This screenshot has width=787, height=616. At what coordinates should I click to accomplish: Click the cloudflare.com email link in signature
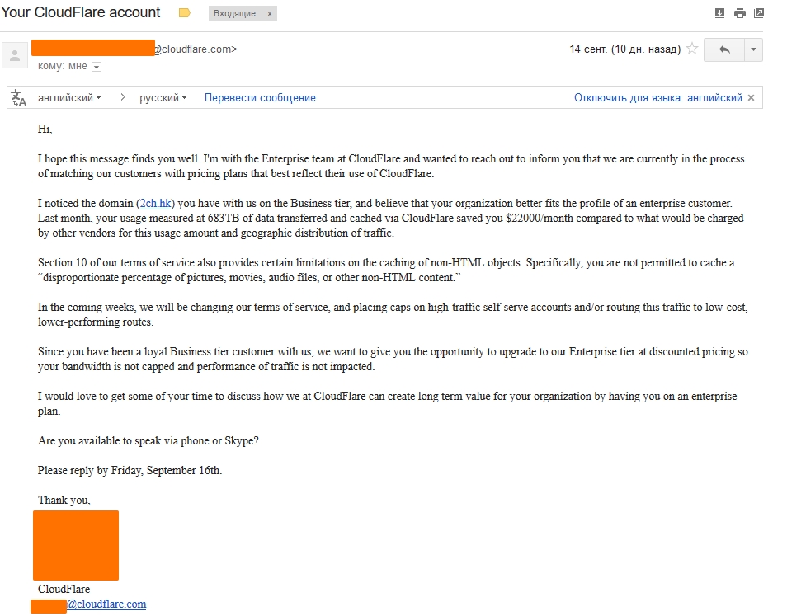coord(106,604)
